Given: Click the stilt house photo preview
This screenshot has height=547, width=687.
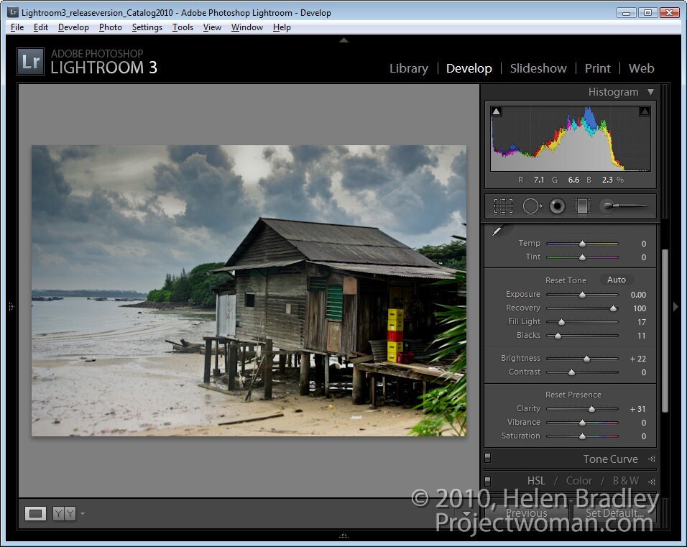Looking at the screenshot, I should coord(249,290).
